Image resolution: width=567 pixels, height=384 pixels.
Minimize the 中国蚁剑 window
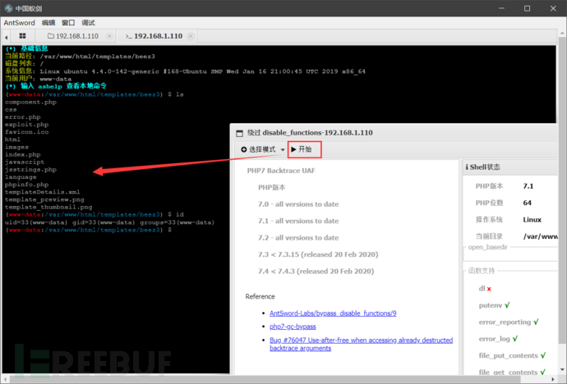pyautogui.click(x=501, y=8)
